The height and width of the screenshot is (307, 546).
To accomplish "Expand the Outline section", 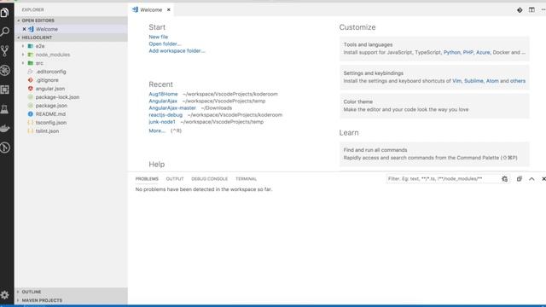I will 71,292.
